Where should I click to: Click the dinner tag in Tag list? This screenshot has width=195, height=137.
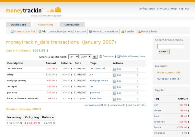point(157,110)
